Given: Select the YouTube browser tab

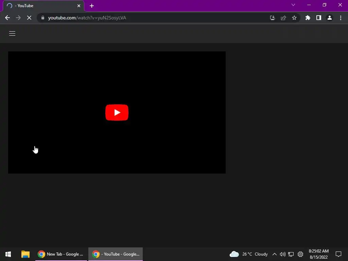Looking at the screenshot, I should pos(43,6).
